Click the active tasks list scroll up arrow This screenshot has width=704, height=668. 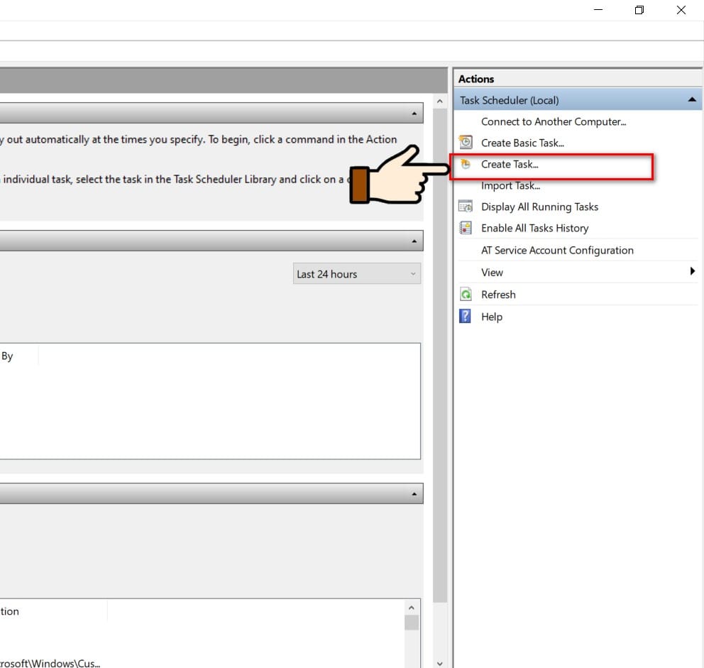[x=412, y=608]
